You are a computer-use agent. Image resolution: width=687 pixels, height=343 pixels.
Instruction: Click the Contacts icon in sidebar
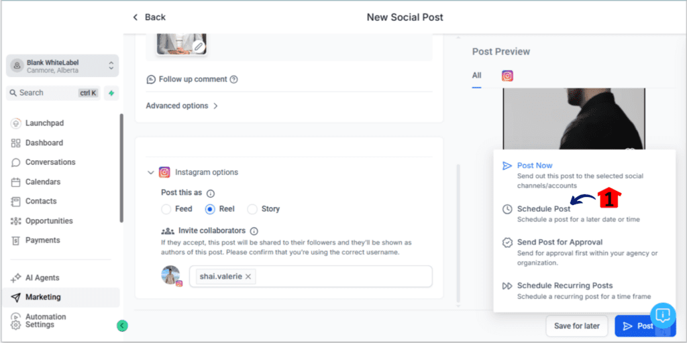[x=16, y=201]
